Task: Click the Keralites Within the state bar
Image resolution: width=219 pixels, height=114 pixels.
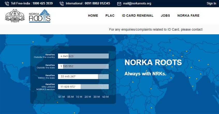Action: [83, 76]
